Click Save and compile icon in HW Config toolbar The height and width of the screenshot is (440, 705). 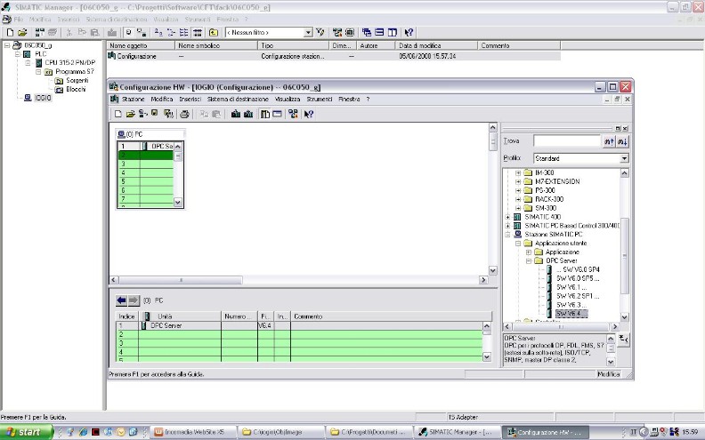168,114
